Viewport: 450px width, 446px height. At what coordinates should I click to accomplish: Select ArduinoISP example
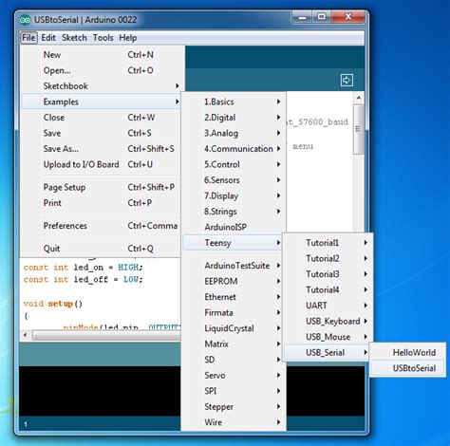[x=234, y=227]
